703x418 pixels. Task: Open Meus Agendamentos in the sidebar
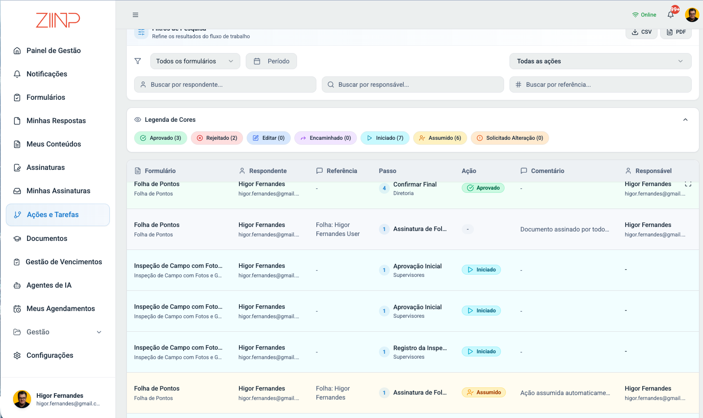tap(58, 308)
